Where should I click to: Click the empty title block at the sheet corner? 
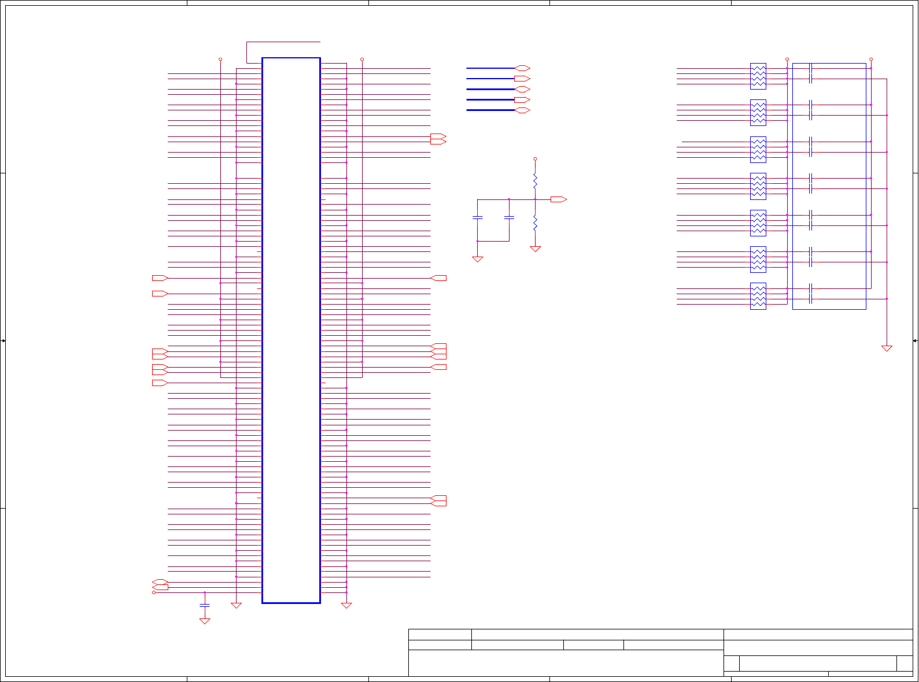[x=660, y=653]
